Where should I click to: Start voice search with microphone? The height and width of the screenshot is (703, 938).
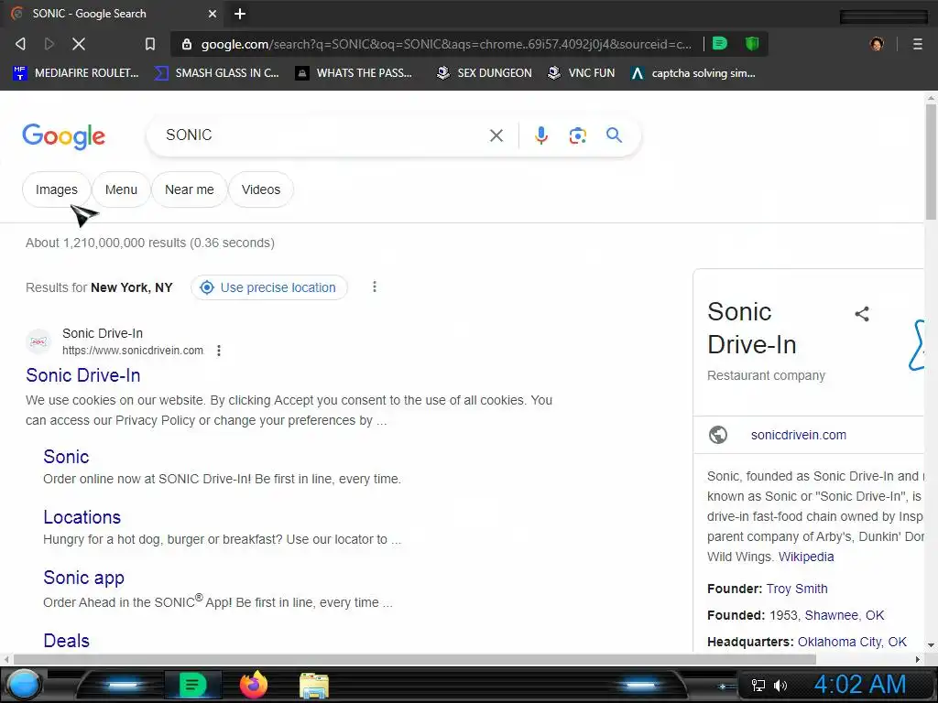coord(541,135)
